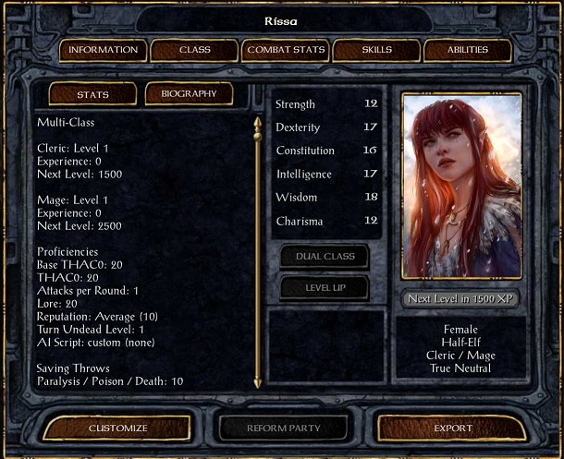This screenshot has width=564, height=459.
Task: Select the Wisdom attribute row
Action: point(326,198)
